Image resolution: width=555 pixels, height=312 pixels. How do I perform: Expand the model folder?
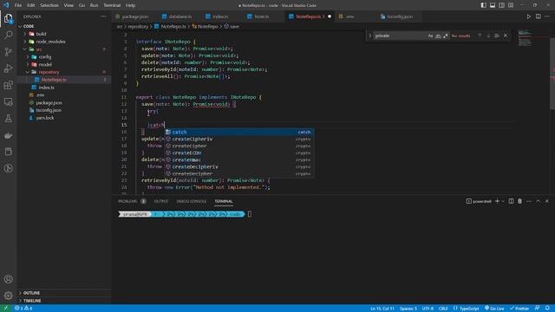click(x=28, y=65)
